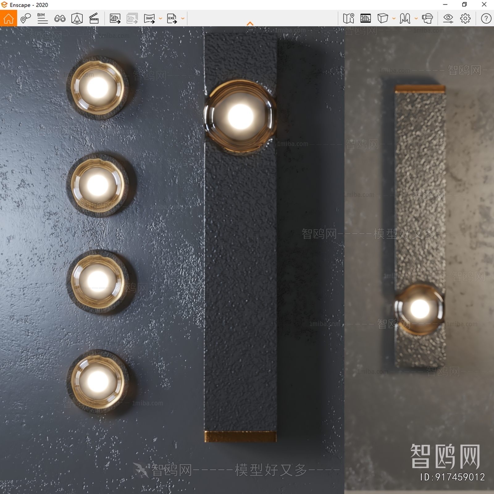Click the safe frame camera icon
This screenshot has height=494, width=494.
[77, 19]
